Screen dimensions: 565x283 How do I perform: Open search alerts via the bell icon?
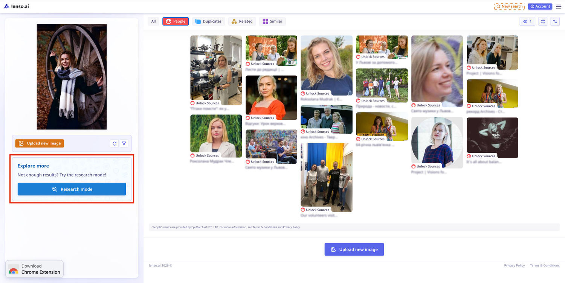[x=543, y=21]
